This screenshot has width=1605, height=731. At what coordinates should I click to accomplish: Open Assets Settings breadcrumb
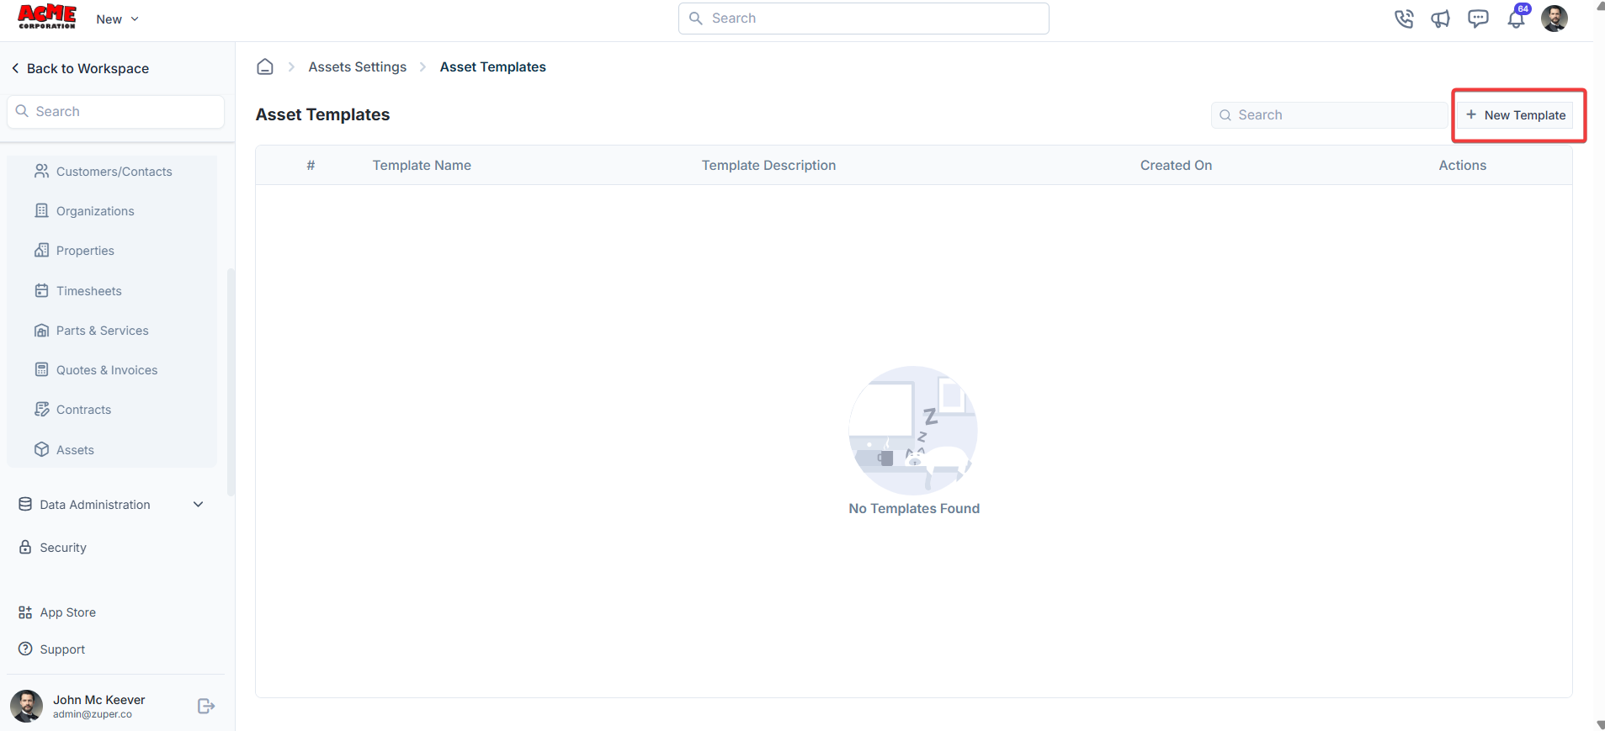[358, 66]
